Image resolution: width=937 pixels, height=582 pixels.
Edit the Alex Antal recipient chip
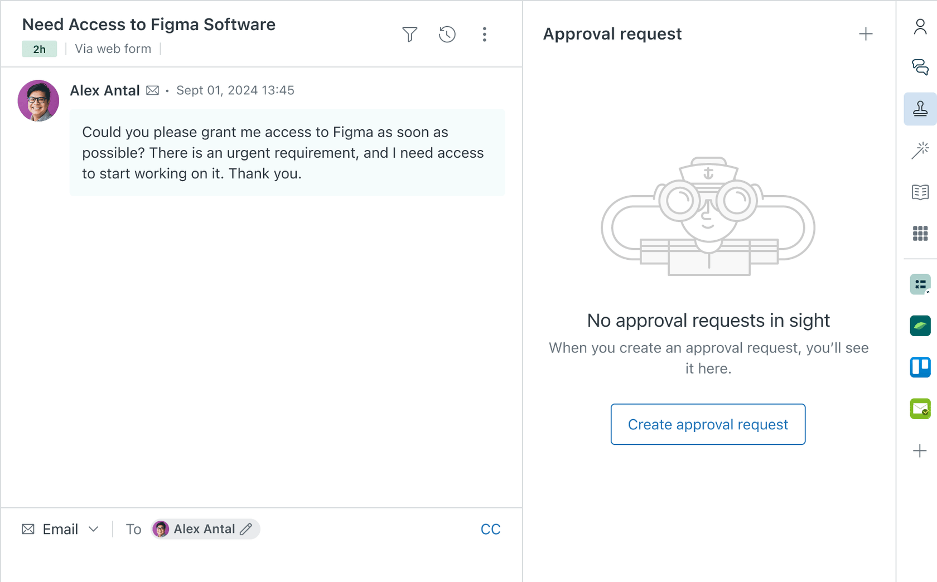tap(247, 529)
